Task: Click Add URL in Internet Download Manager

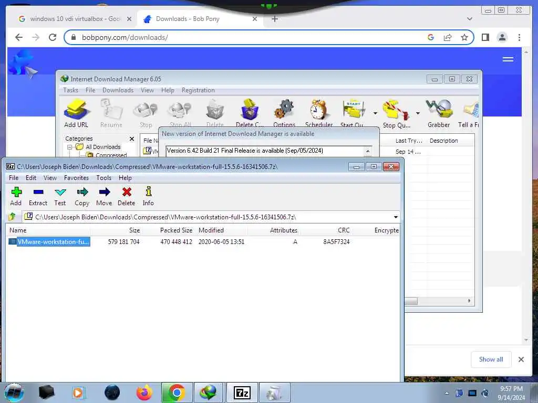Action: coord(76,113)
